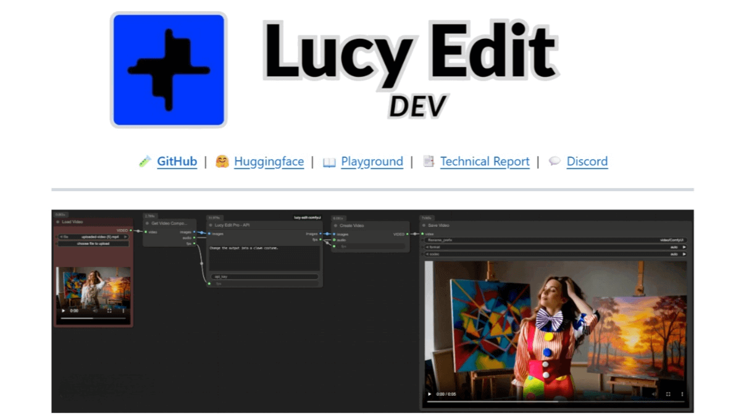Image resolution: width=741 pixels, height=416 pixels.
Task: Collapse the Save Video node
Action: pos(423,226)
